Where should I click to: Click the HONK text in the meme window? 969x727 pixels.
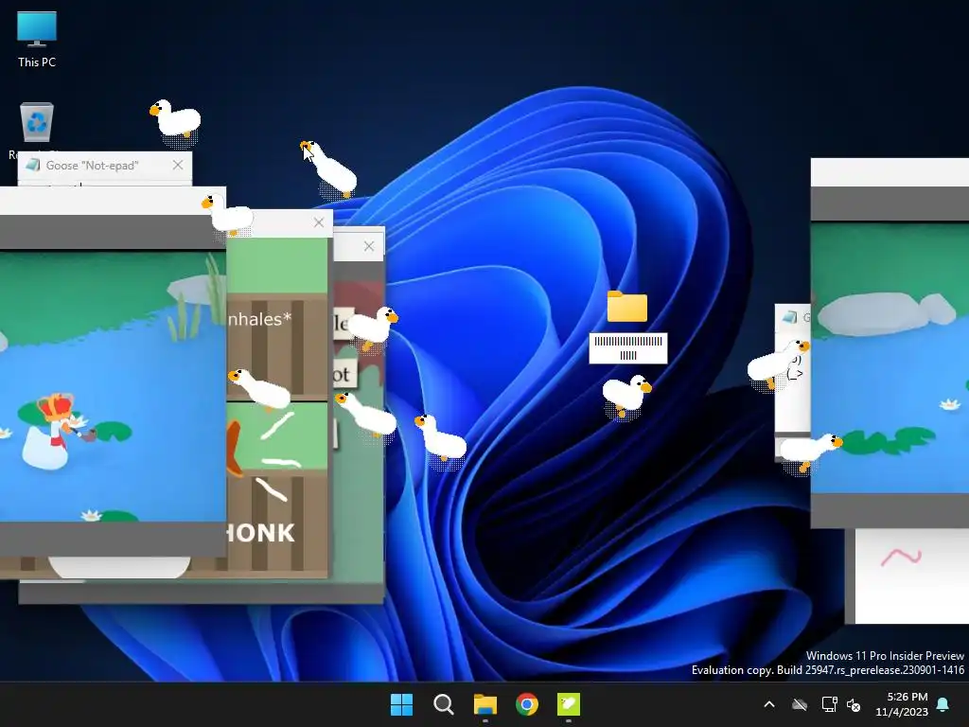[x=260, y=533]
